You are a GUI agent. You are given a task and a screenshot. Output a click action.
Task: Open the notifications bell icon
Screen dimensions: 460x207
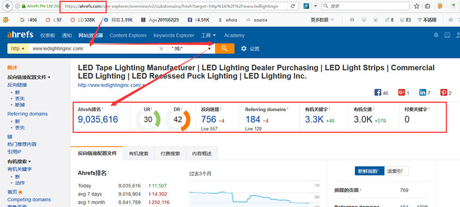[x=436, y=35]
